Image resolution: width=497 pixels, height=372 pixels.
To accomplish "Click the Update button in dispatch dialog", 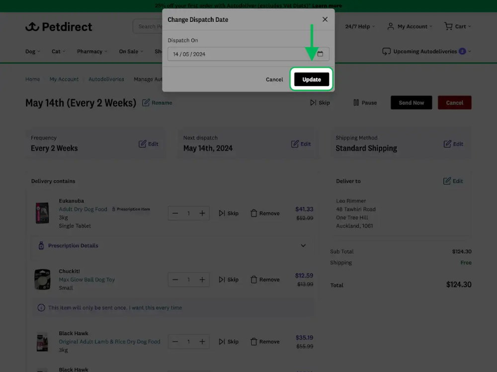I will [312, 79].
